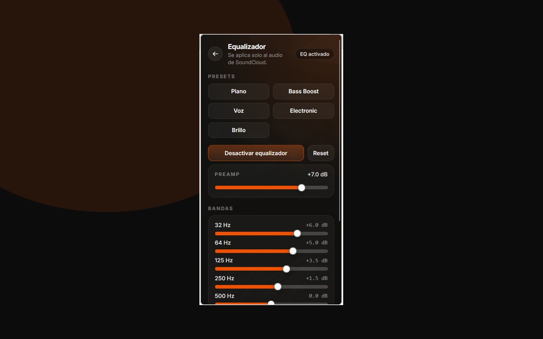Click the +6.0 dB value for 32 Hz
Viewport: 543px width, 339px height.
[x=316, y=225]
